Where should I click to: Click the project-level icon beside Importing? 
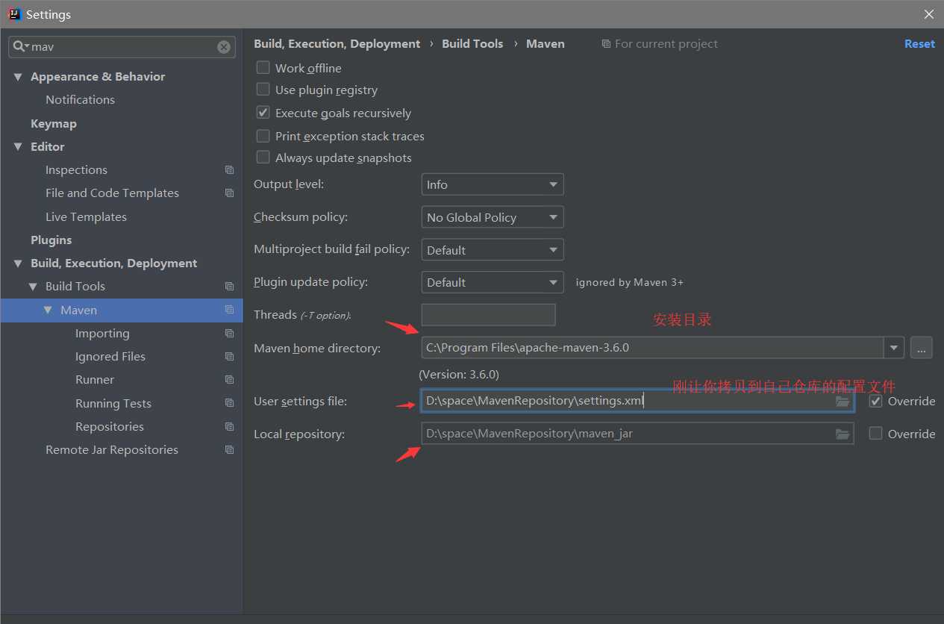pos(229,334)
